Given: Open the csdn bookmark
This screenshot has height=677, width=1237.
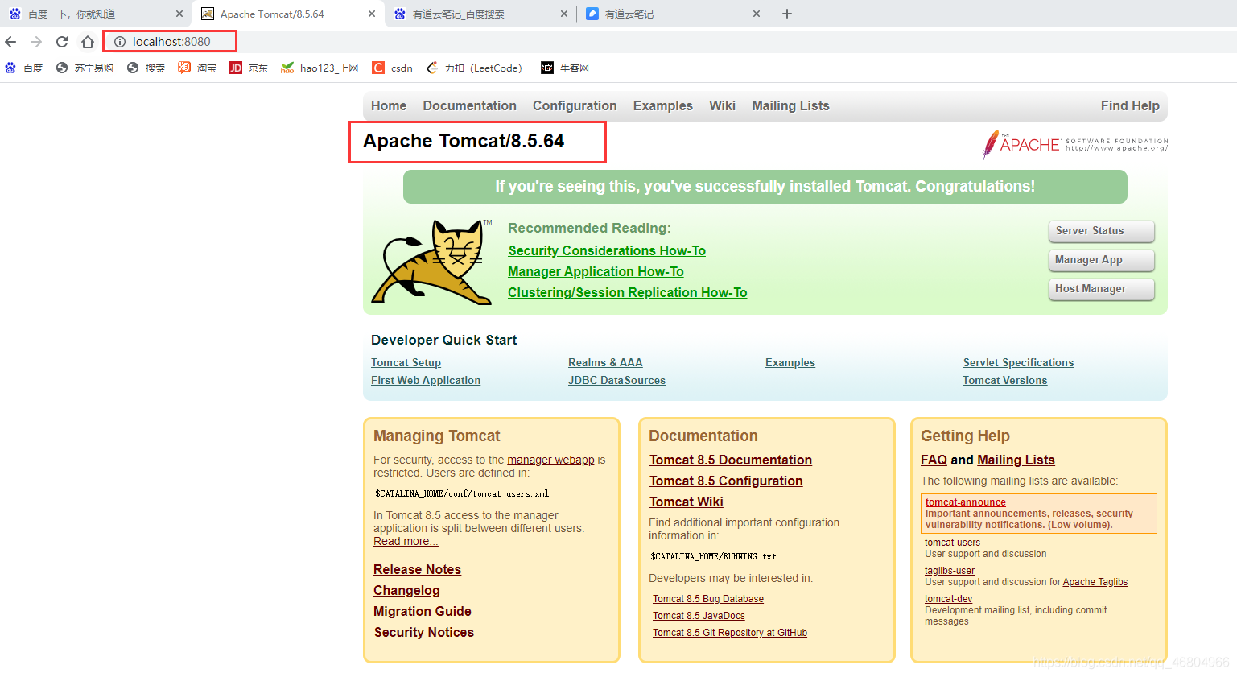Looking at the screenshot, I should tap(392, 68).
